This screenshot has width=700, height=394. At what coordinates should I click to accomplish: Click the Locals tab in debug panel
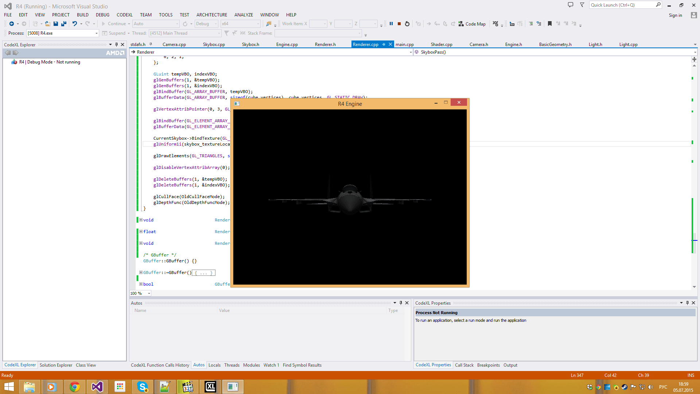pyautogui.click(x=214, y=365)
